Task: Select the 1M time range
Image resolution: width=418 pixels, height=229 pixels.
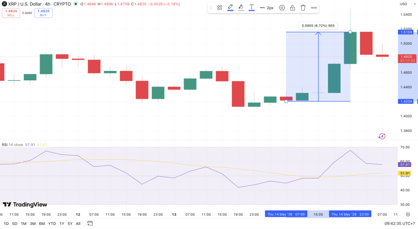Action: pos(24,224)
